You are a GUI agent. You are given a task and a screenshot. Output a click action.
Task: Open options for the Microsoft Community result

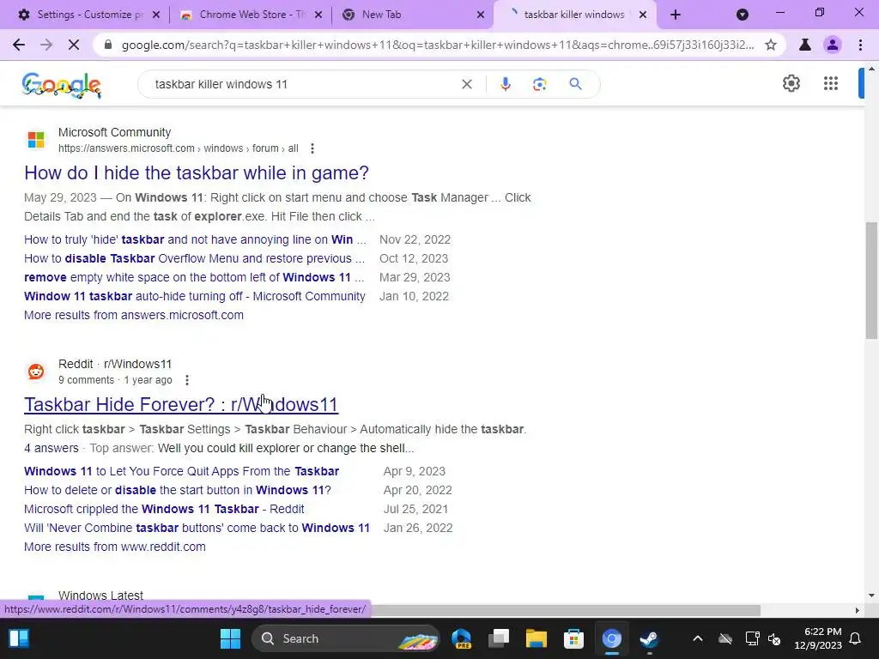[x=312, y=148]
